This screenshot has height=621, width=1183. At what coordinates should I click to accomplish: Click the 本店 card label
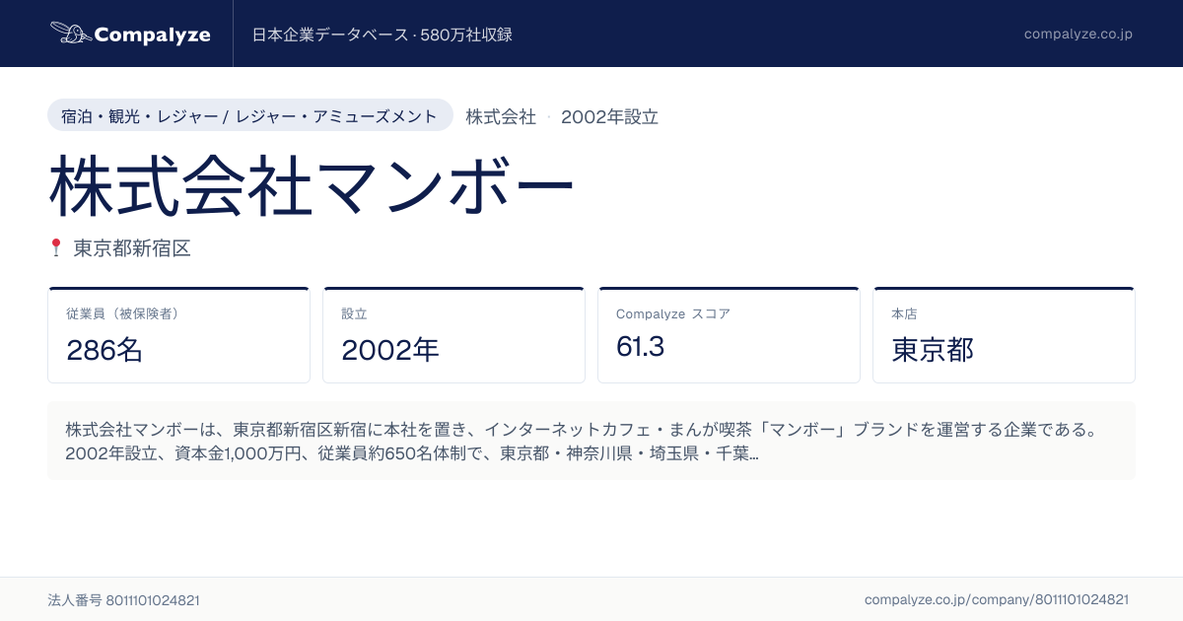point(904,313)
